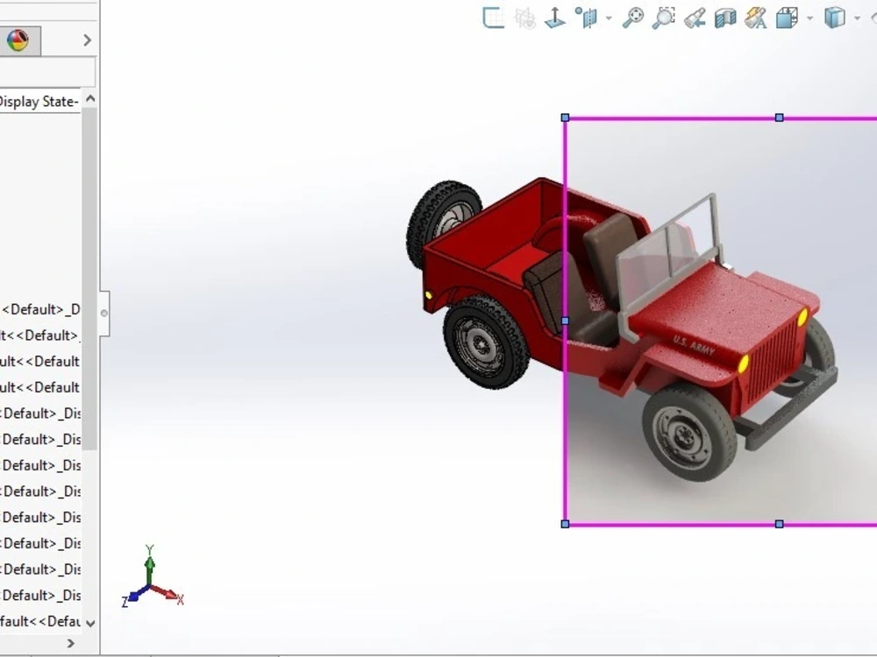Click the Previous View toolbar icon

tap(695, 18)
